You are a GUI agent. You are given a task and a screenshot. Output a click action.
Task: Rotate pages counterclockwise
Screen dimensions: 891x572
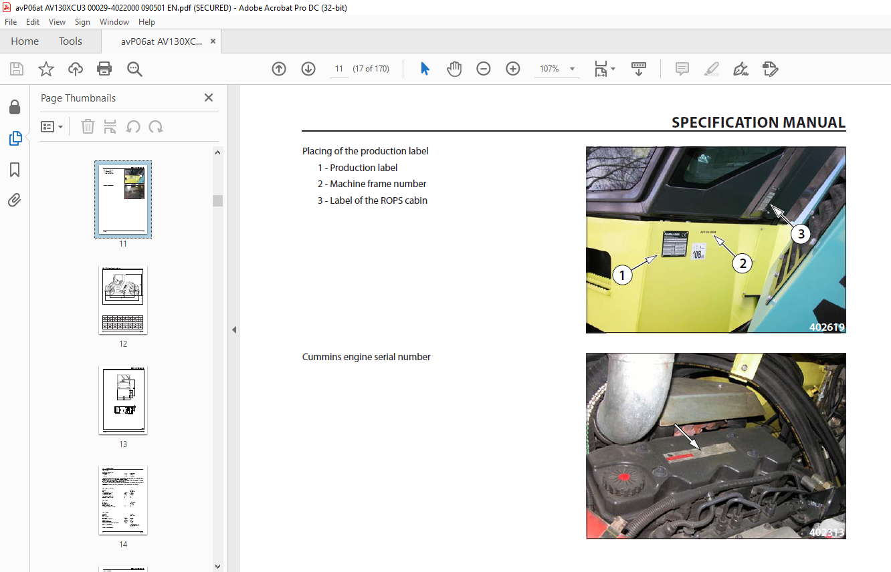click(133, 126)
